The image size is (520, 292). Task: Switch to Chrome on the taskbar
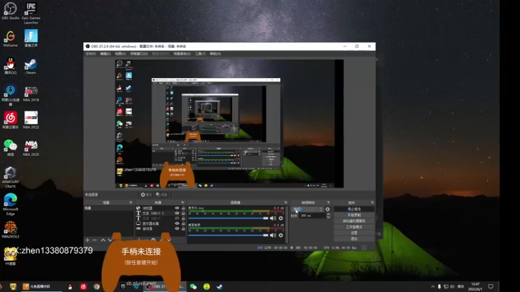(96, 287)
